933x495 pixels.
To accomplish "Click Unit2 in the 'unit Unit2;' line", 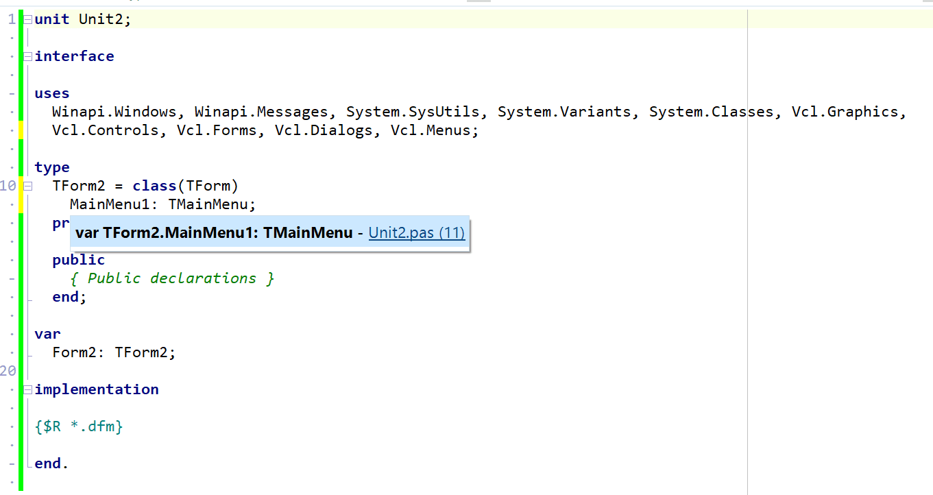I will pos(101,19).
